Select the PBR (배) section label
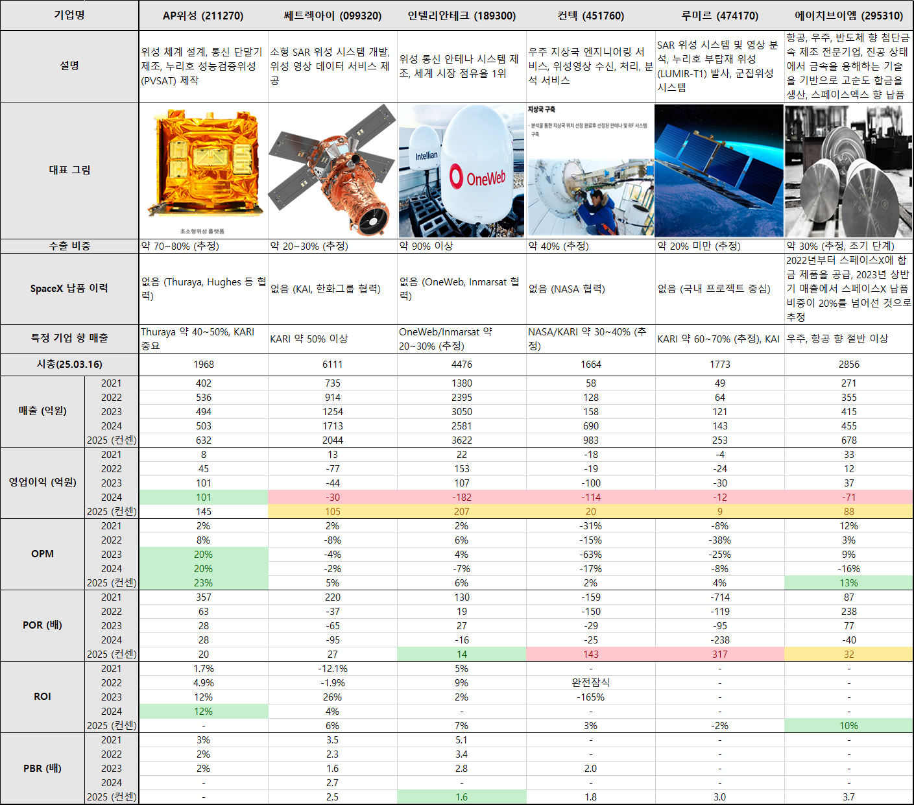 (43, 769)
